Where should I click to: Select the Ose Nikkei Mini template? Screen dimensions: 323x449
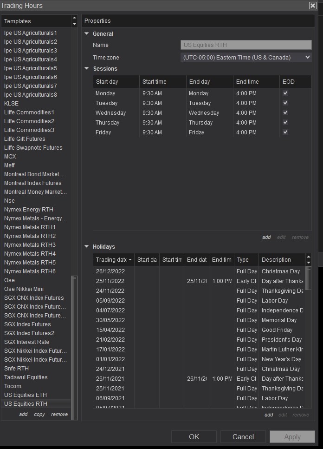tap(36, 289)
